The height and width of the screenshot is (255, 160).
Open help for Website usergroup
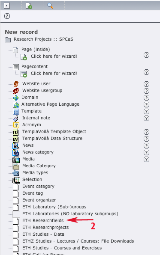click(146, 91)
